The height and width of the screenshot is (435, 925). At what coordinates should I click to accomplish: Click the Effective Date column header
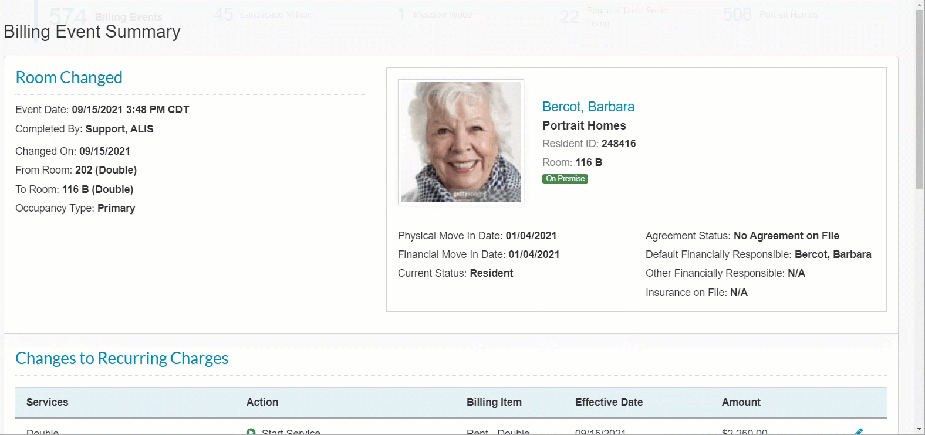point(609,402)
